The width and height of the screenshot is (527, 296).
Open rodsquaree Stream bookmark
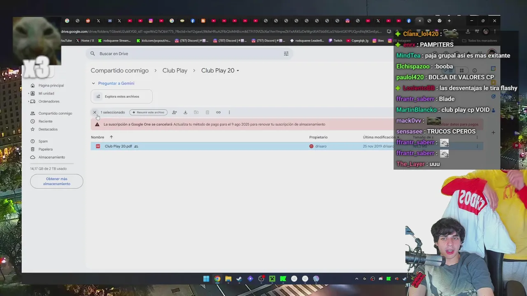coord(114,41)
